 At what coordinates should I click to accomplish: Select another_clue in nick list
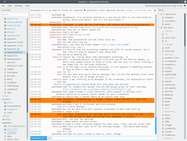point(172,58)
